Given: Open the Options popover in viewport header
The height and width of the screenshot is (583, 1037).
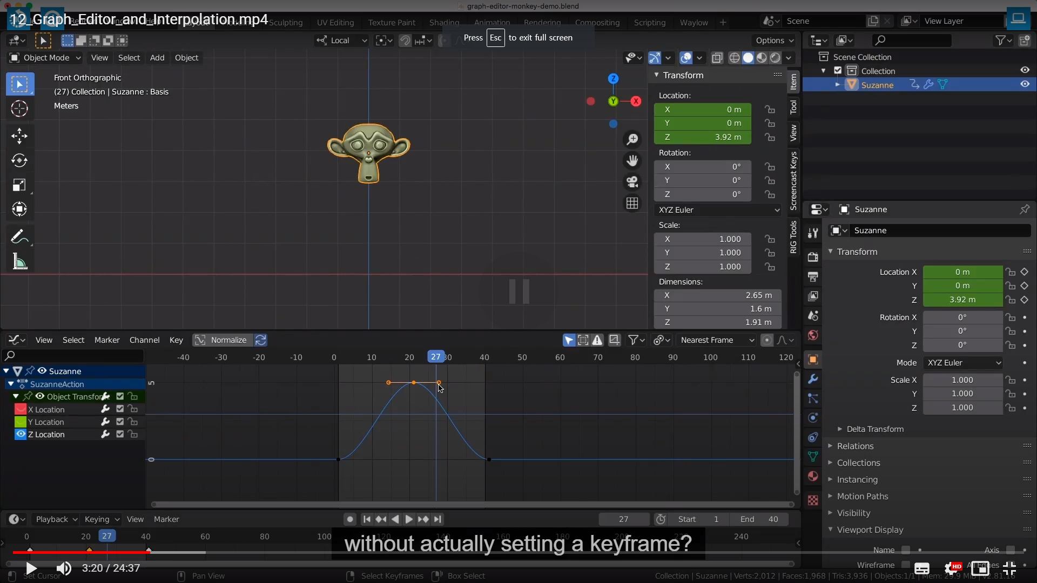Looking at the screenshot, I should (x=774, y=40).
